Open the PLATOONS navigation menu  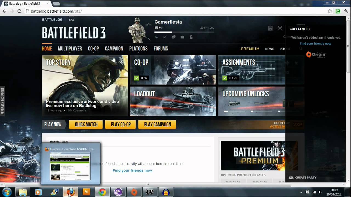[138, 49]
